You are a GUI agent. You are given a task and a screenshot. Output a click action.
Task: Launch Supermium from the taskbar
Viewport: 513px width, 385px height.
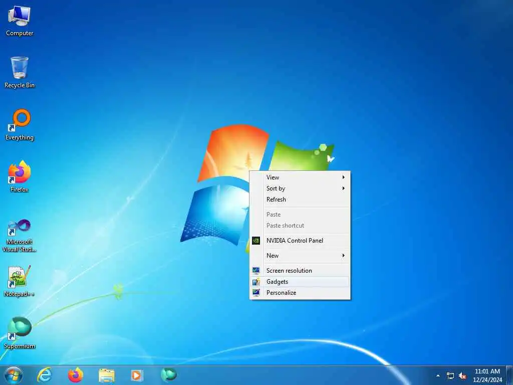tap(169, 374)
